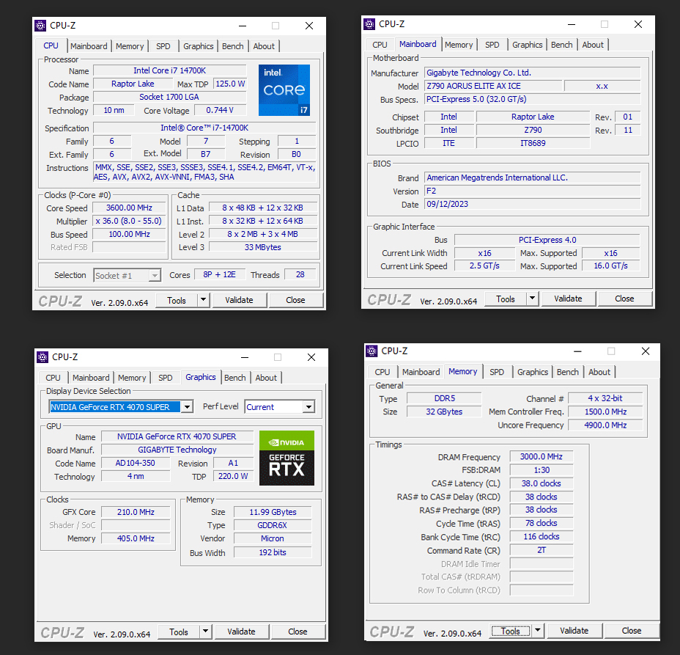The width and height of the screenshot is (680, 655).
Task: Close the CPU tab window with X
Action: click(x=309, y=26)
